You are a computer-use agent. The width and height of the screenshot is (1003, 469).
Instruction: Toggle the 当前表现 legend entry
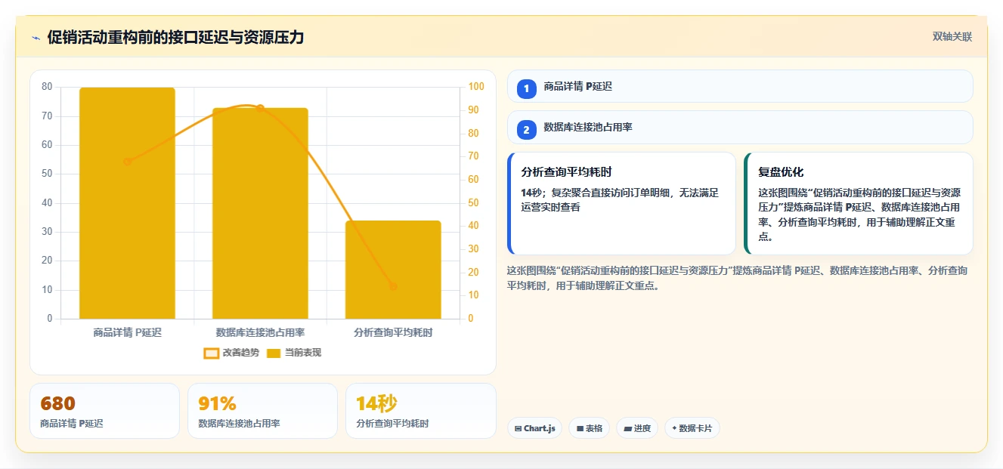coord(293,353)
